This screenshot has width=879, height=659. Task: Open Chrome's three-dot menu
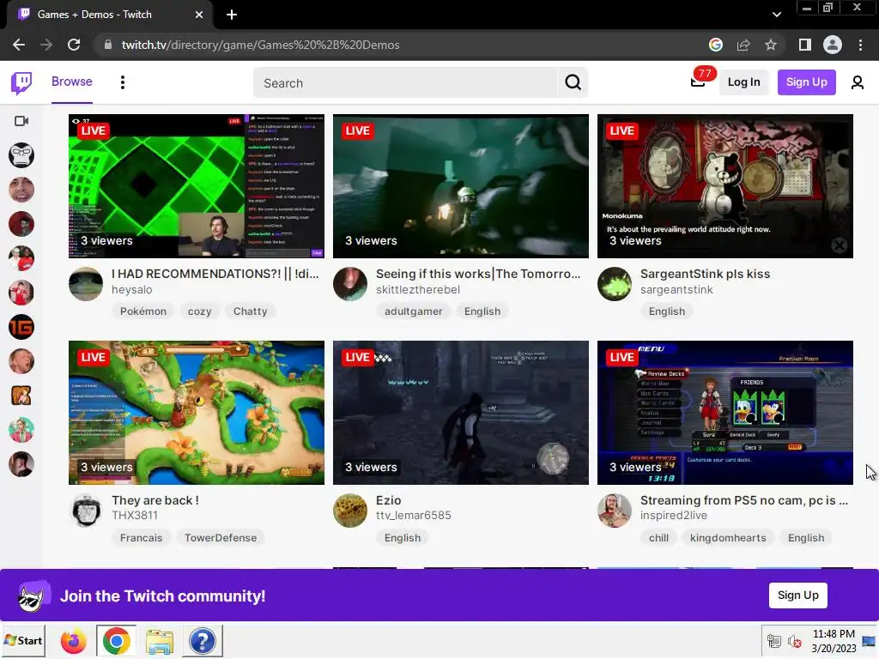point(860,45)
